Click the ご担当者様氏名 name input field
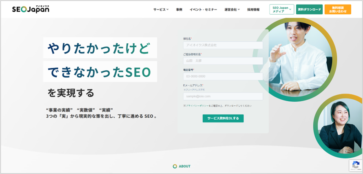Image resolution: width=363 pixels, height=174 pixels. [x=223, y=61]
